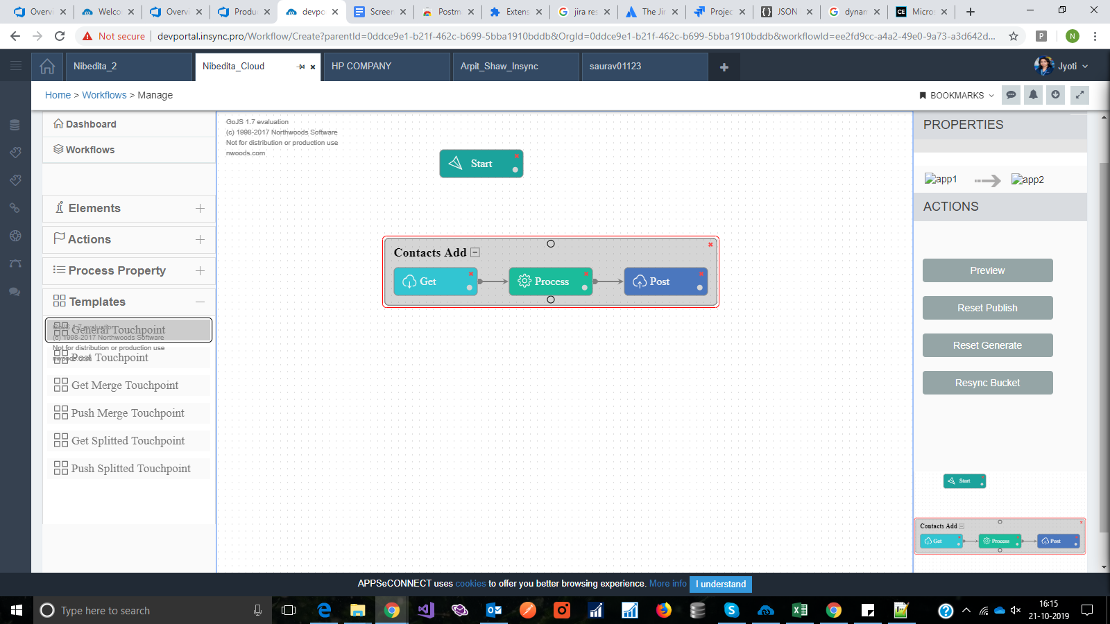The image size is (1110, 624).
Task: Click the Preview button
Action: 987,270
